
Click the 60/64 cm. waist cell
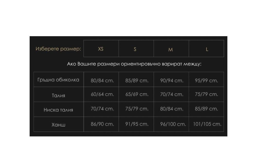[x=102, y=94]
